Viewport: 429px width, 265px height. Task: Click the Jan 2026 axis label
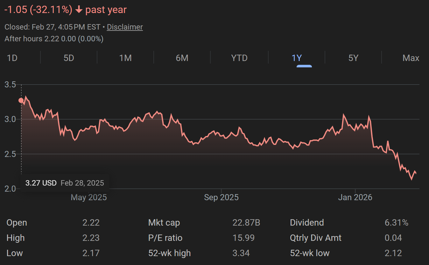[x=355, y=198]
